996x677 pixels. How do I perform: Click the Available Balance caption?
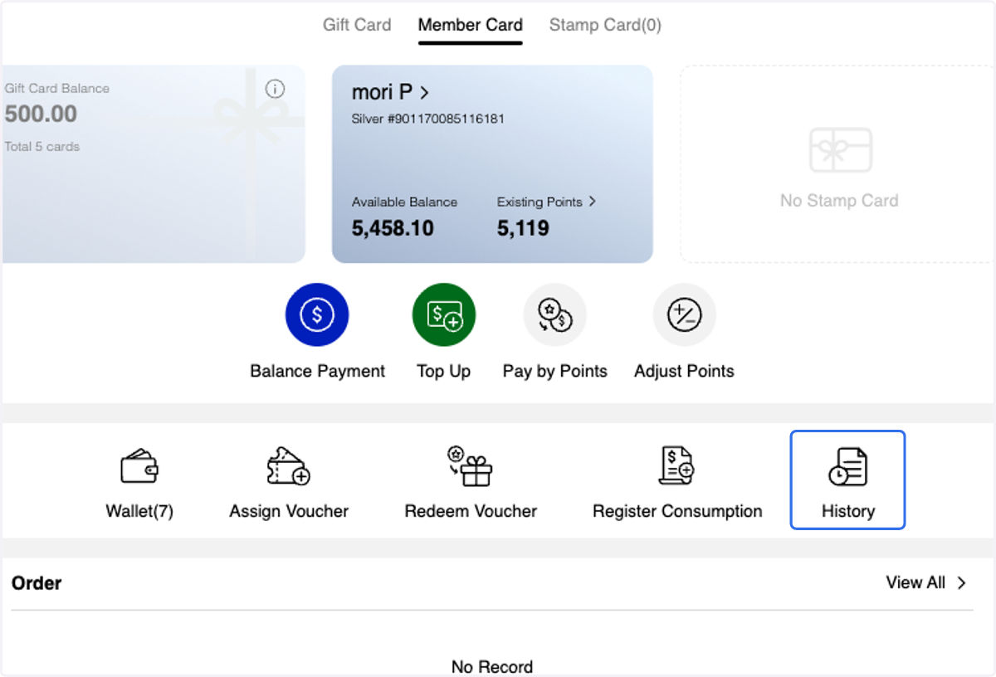pos(404,202)
